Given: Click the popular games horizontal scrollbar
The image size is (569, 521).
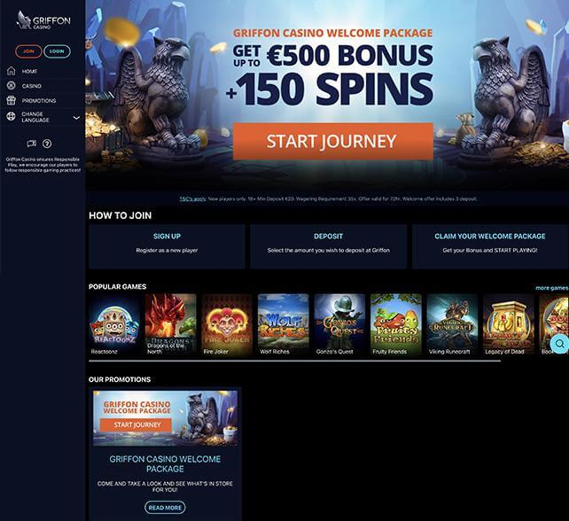Looking at the screenshot, I should tap(294, 361).
